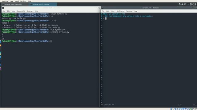The width and height of the screenshot is (197, 110).
Task: Click the mython.py file listing row
Action: click(x=30, y=25)
